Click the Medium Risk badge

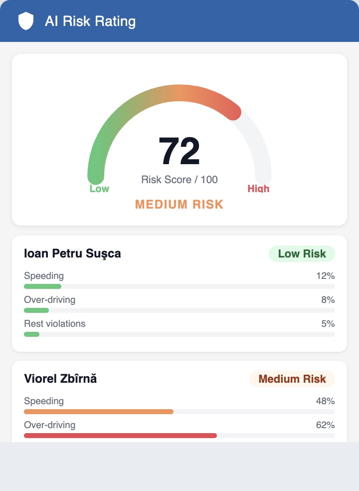(292, 379)
